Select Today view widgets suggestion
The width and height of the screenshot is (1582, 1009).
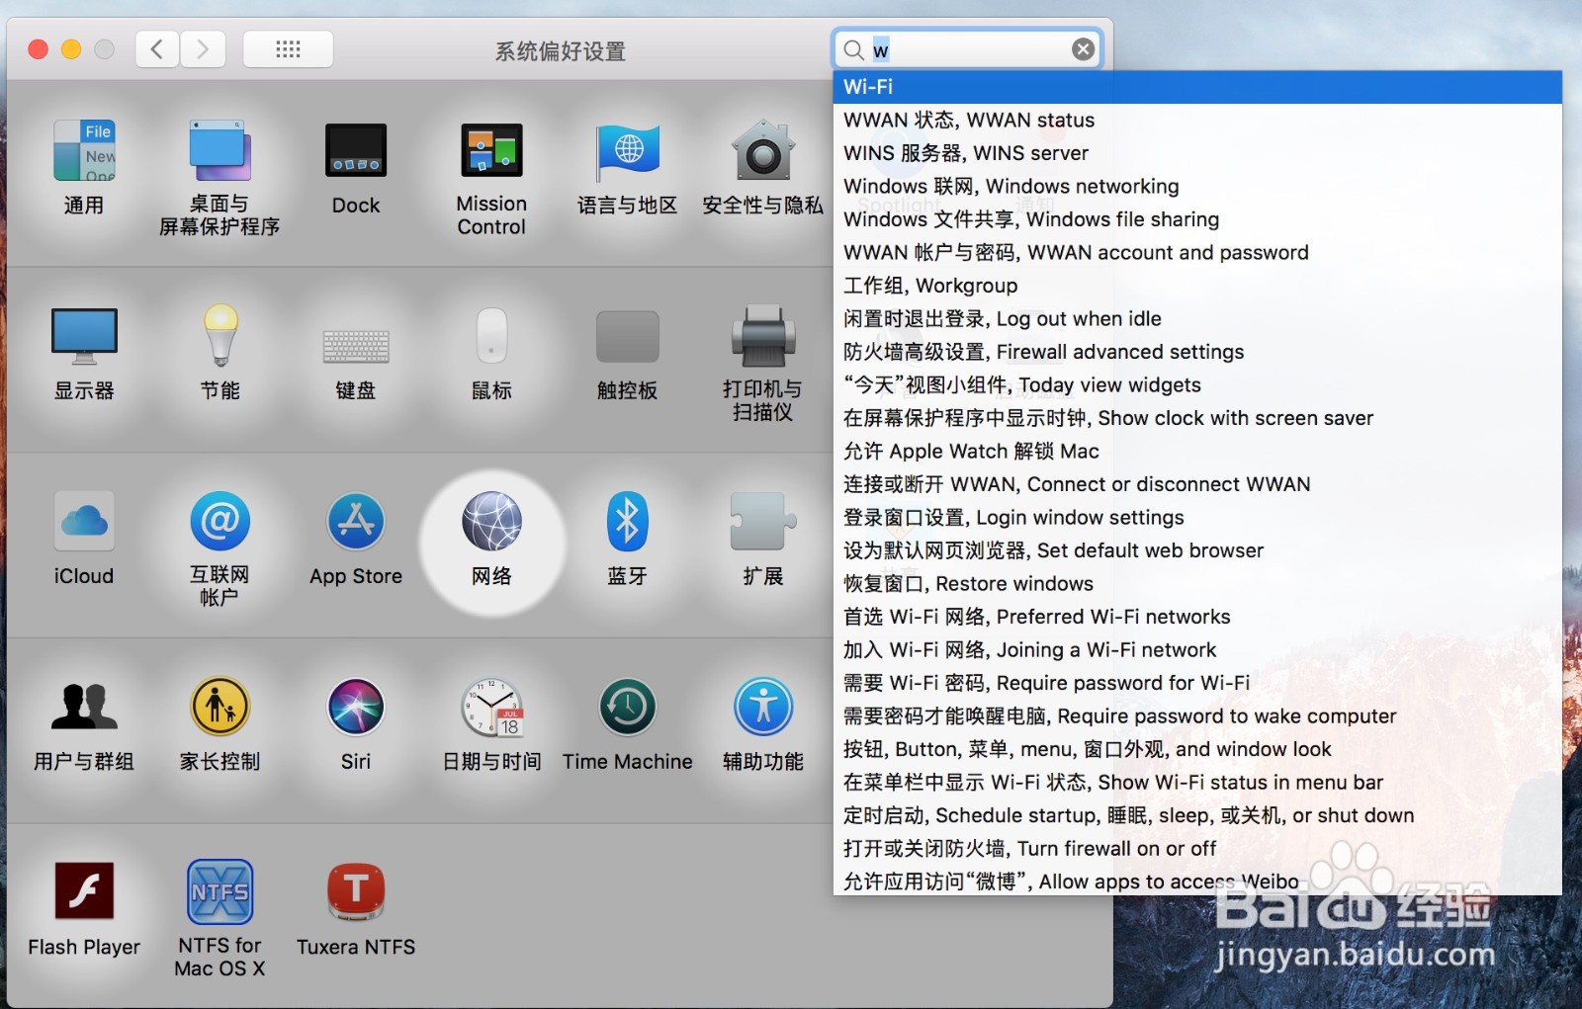1197,384
